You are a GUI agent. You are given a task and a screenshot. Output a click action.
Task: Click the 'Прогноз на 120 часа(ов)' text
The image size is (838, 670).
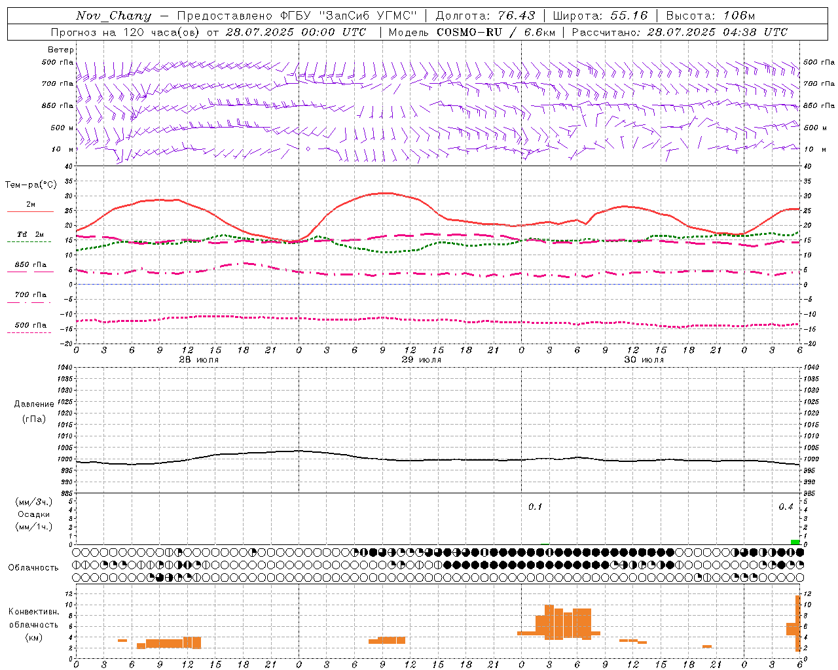126,32
